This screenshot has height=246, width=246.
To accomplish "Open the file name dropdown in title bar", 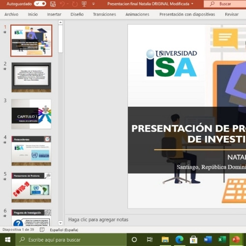I will (192, 3).
